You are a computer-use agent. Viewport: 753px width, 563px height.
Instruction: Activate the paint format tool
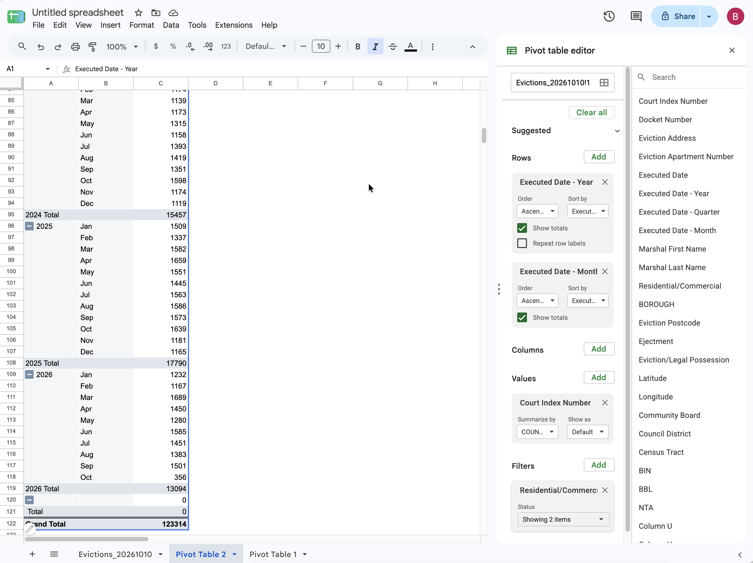coord(92,47)
